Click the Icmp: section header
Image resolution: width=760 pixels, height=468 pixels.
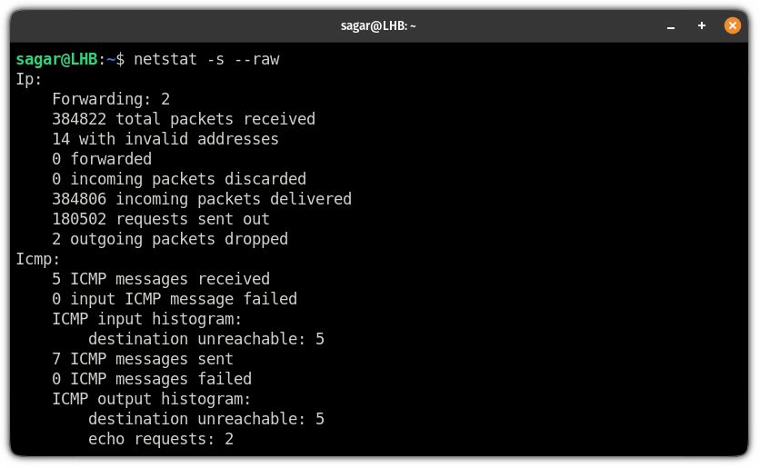[38, 259]
